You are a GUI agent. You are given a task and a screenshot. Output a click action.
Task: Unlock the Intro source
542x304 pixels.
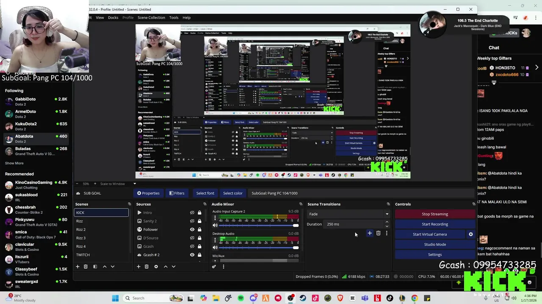pos(199,213)
